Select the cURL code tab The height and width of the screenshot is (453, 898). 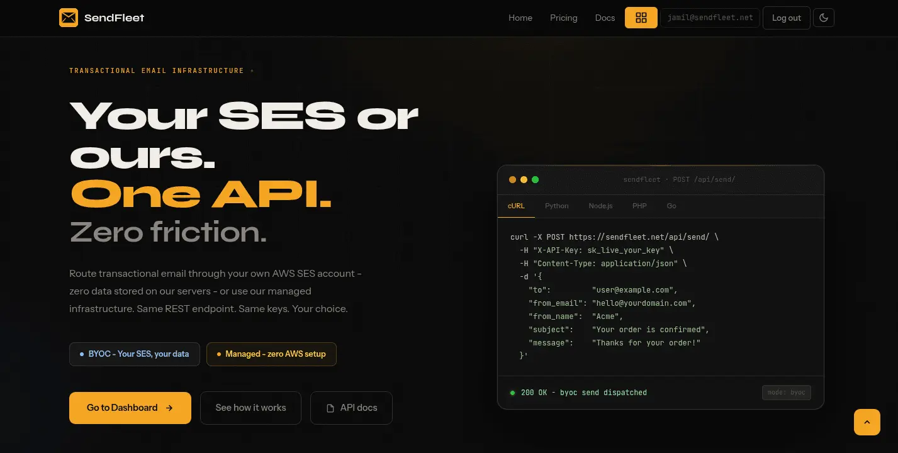tap(516, 206)
